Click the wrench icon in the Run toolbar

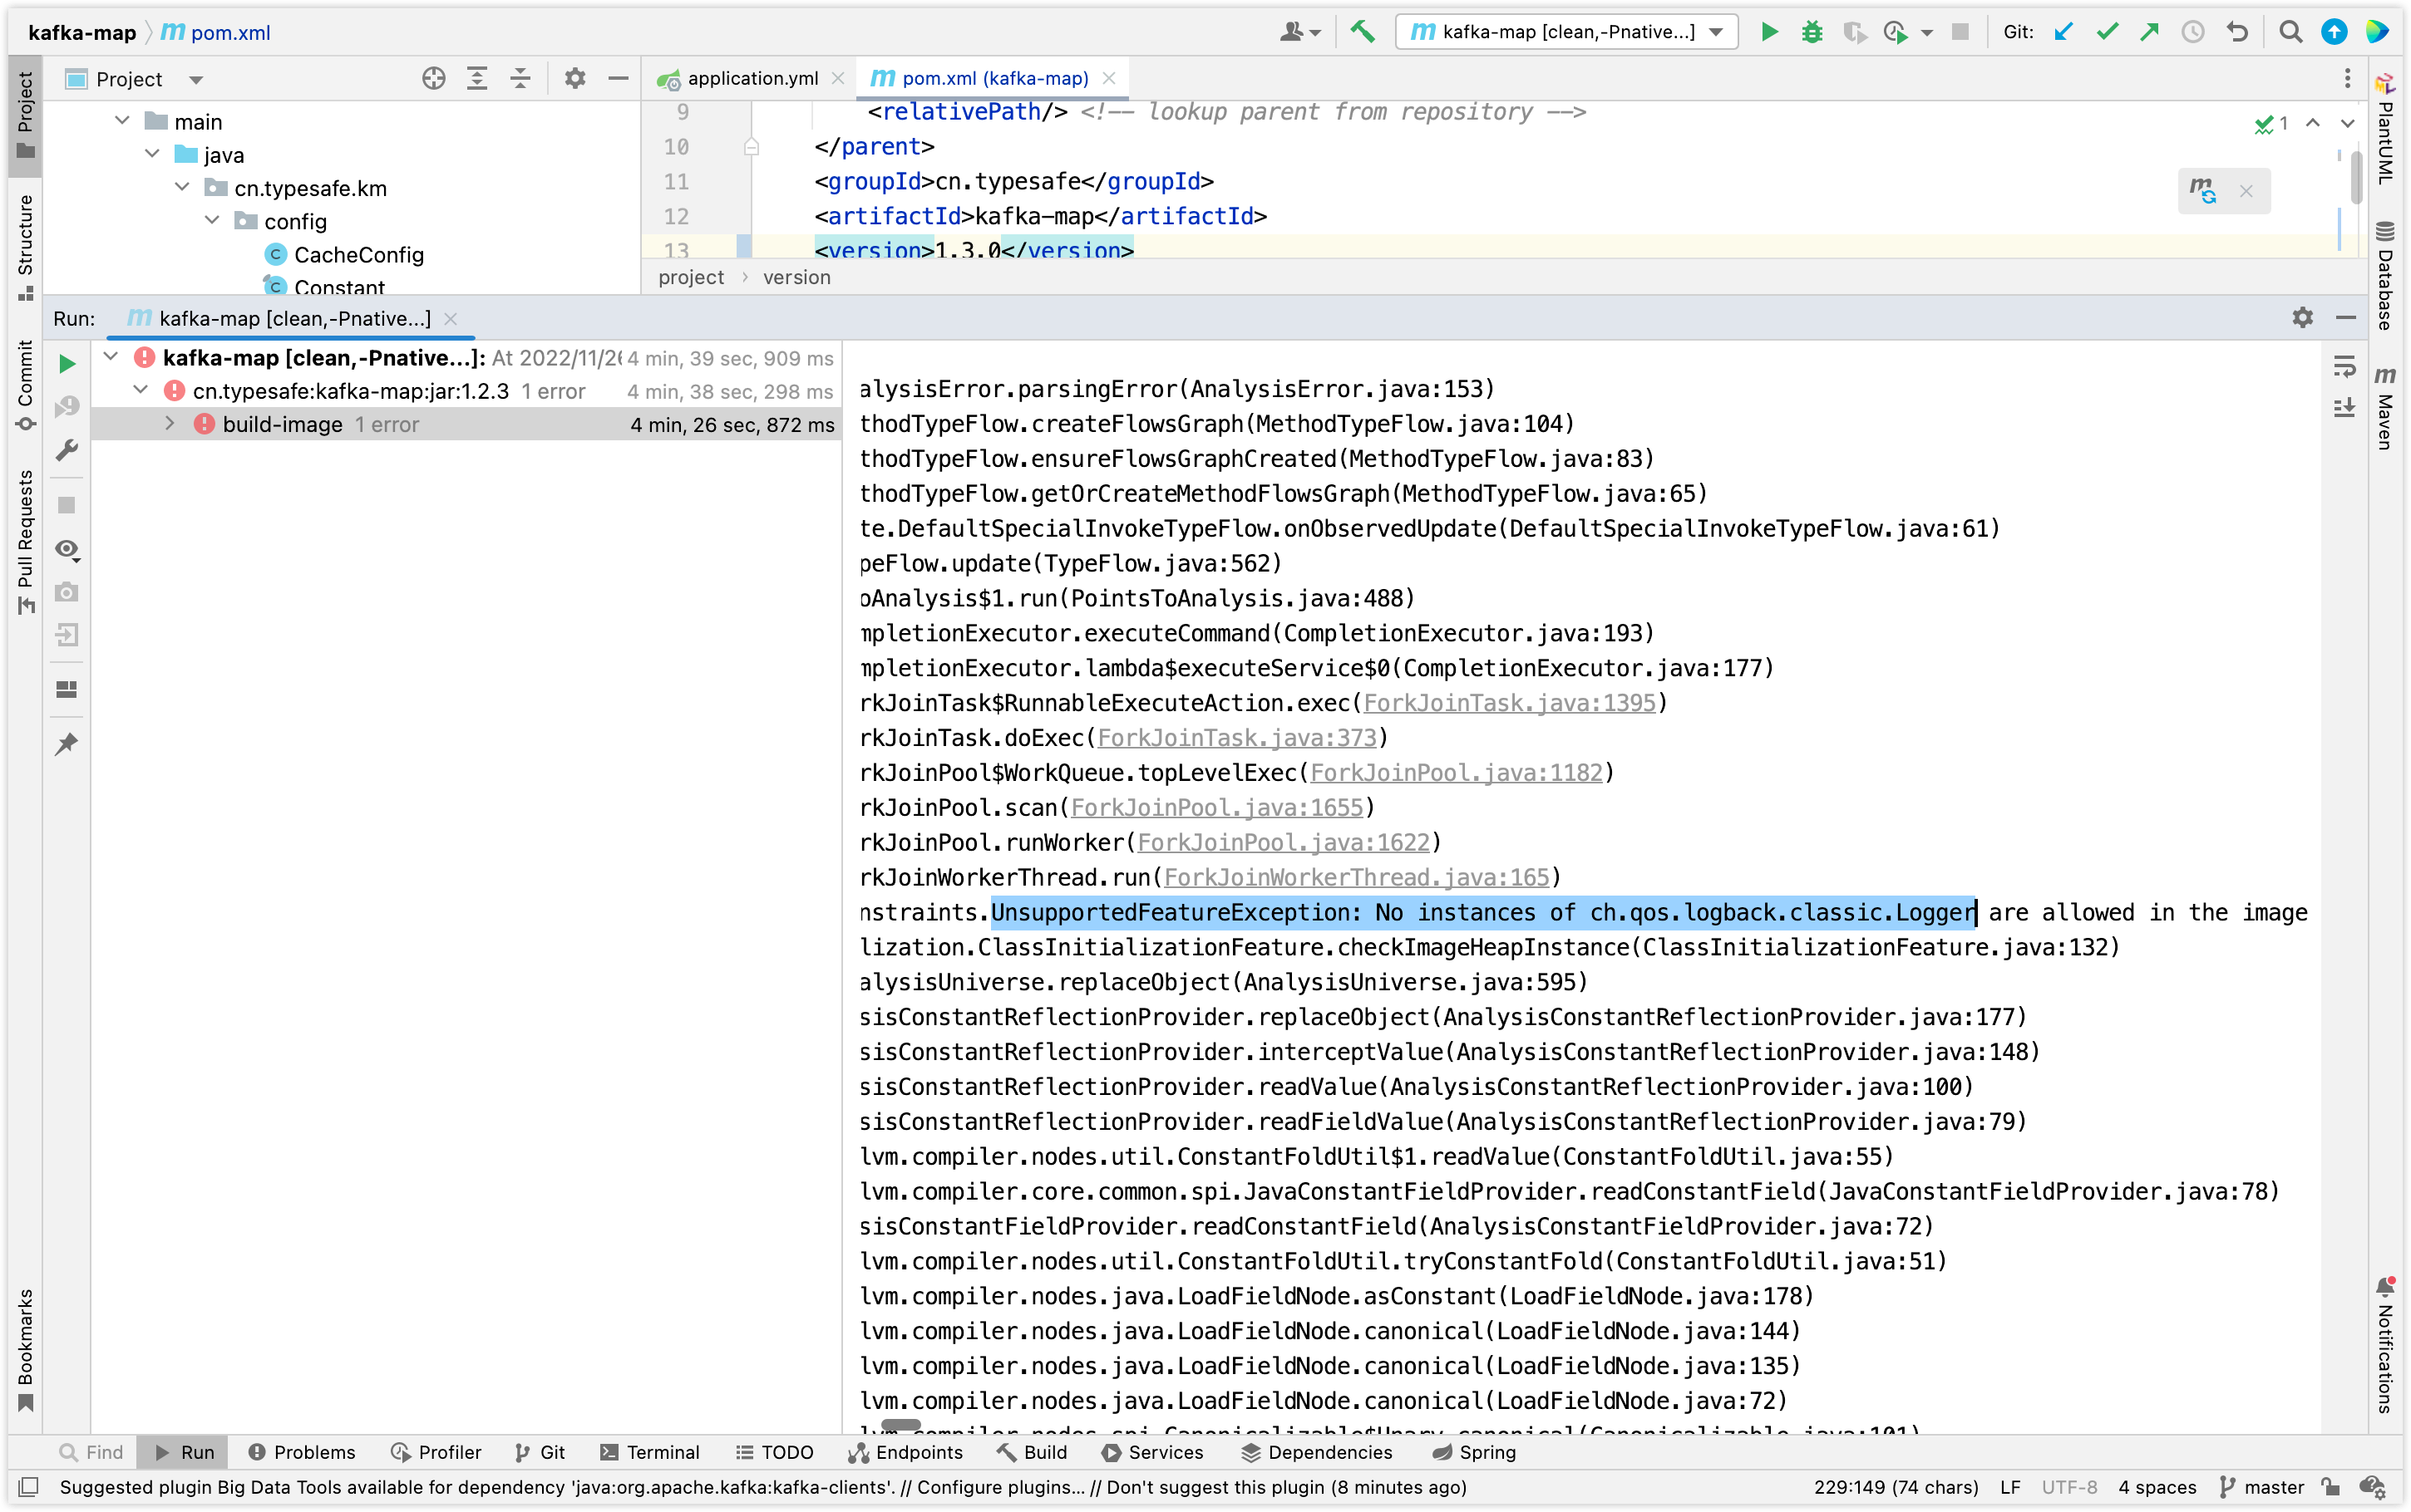tap(67, 450)
